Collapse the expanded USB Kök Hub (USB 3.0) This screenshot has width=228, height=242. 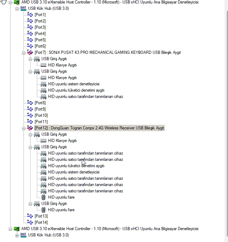pyautogui.click(x=17, y=9)
